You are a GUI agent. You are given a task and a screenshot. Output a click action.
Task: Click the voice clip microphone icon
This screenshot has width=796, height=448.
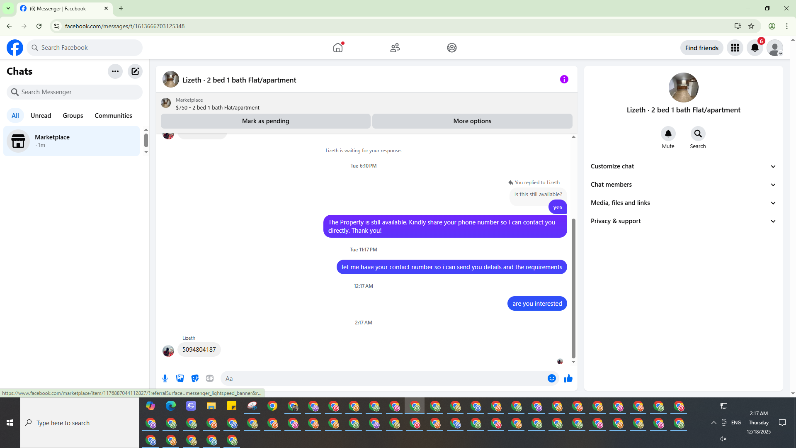pyautogui.click(x=165, y=378)
